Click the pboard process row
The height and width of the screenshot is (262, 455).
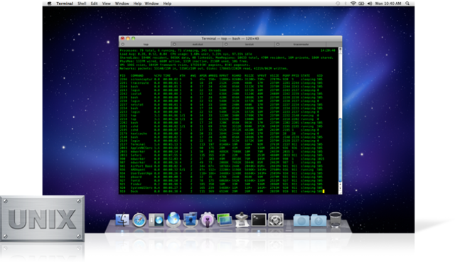click(x=221, y=177)
